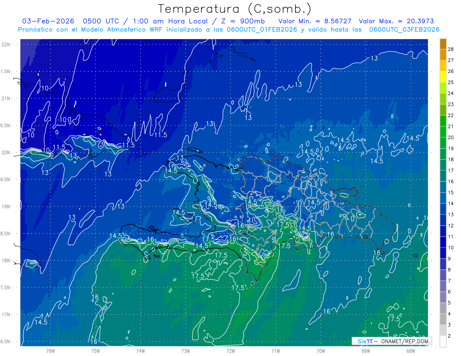Screen dimensions: 461x356
Task: Click yellow legend swatch between 25 and 26
Action: click(x=443, y=76)
